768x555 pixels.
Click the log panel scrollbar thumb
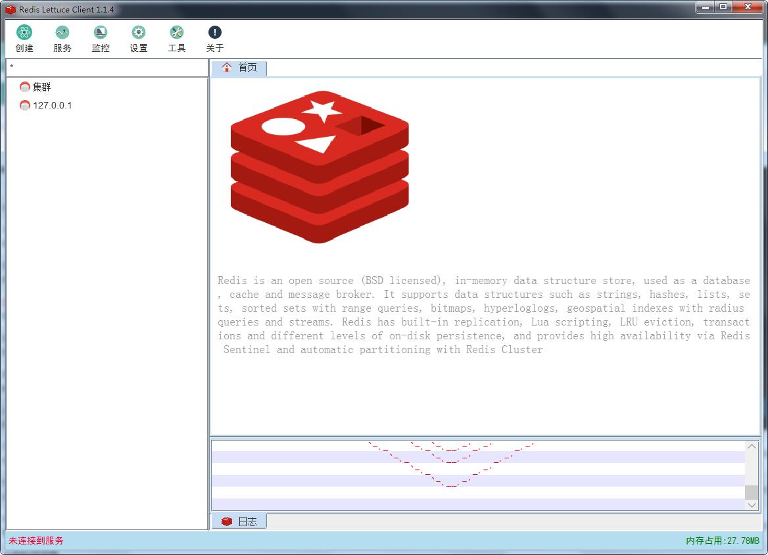coord(752,492)
